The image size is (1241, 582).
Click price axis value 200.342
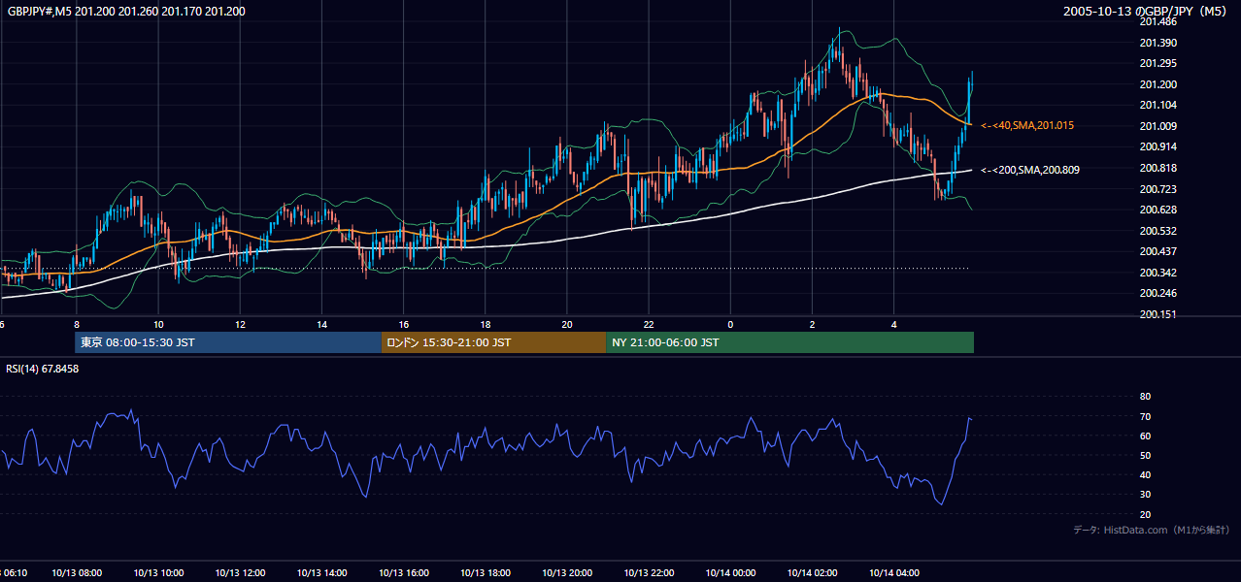pos(1157,273)
